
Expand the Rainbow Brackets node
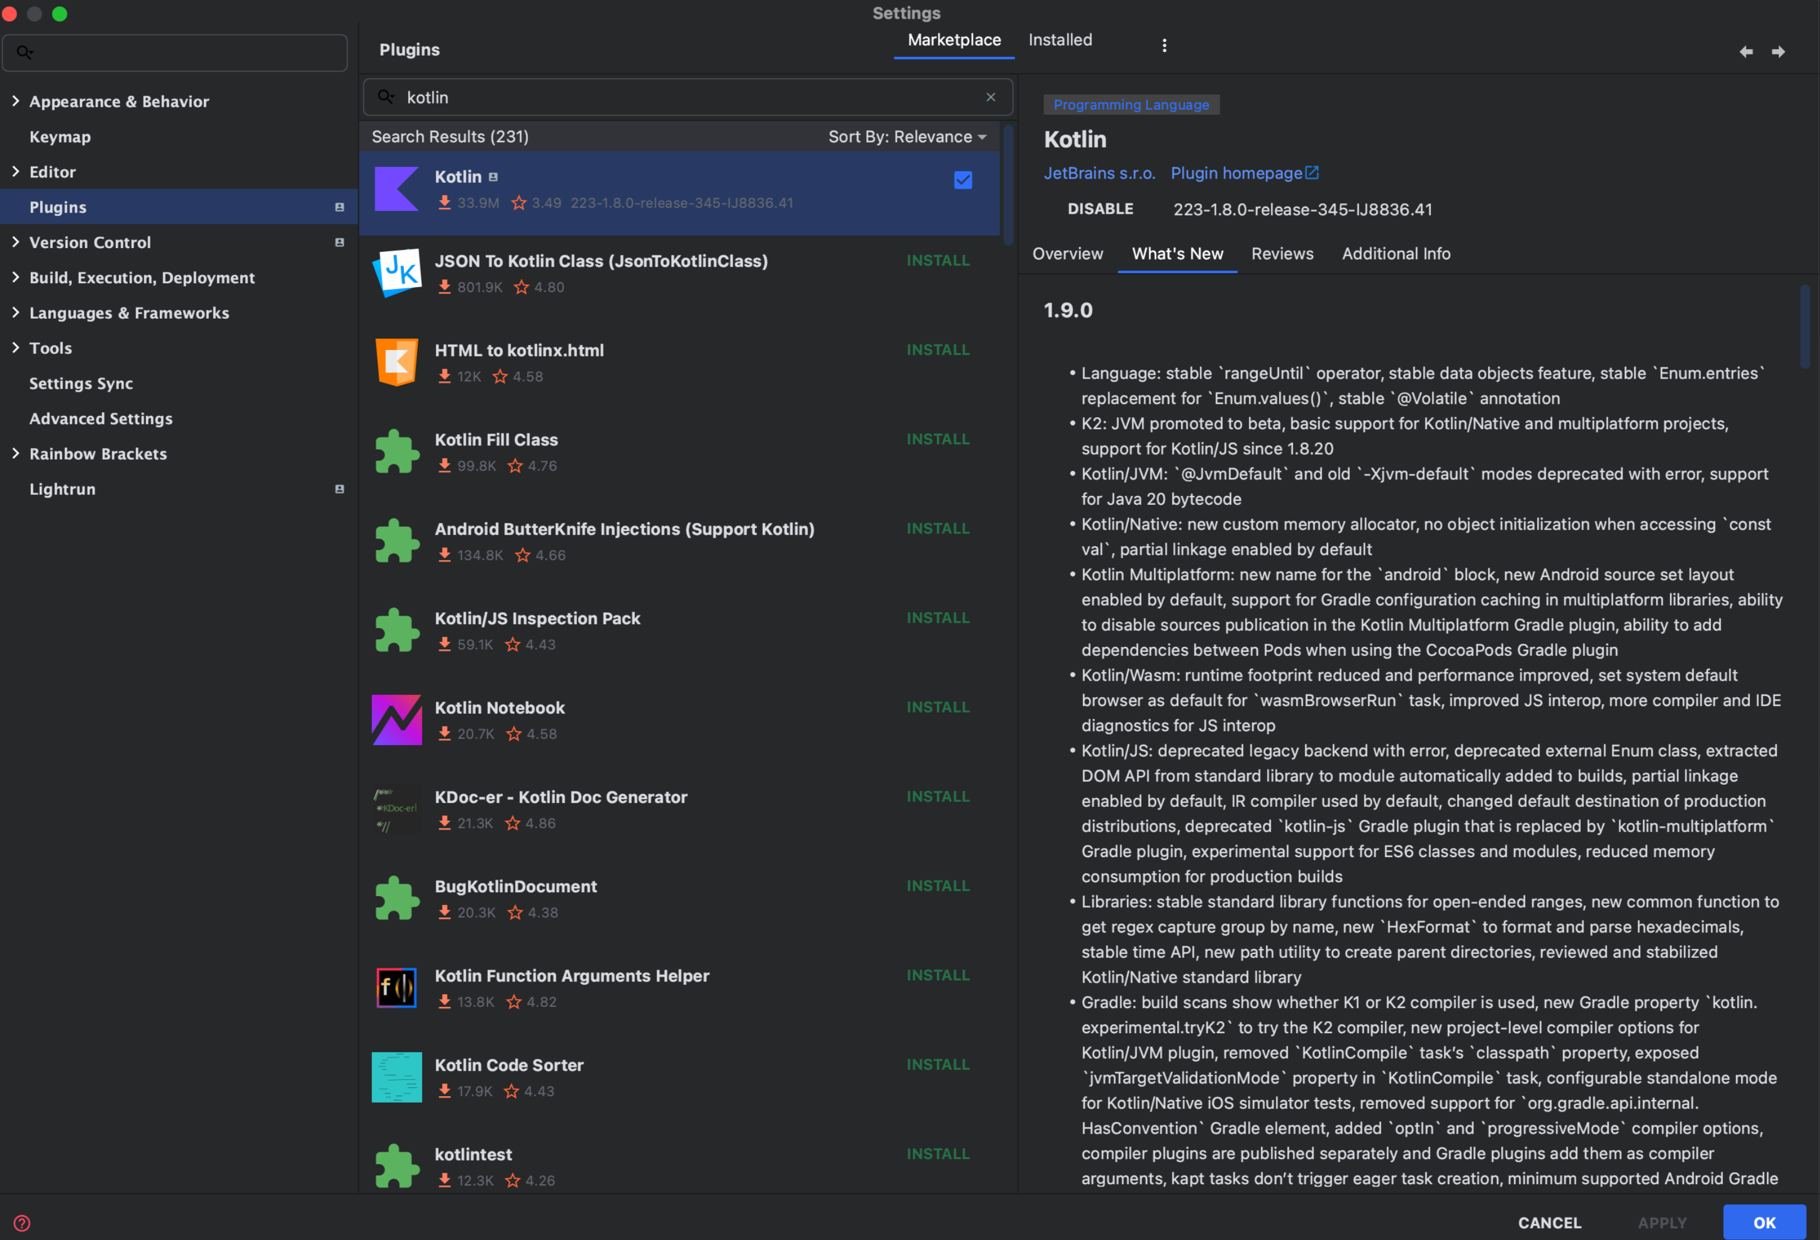[15, 453]
